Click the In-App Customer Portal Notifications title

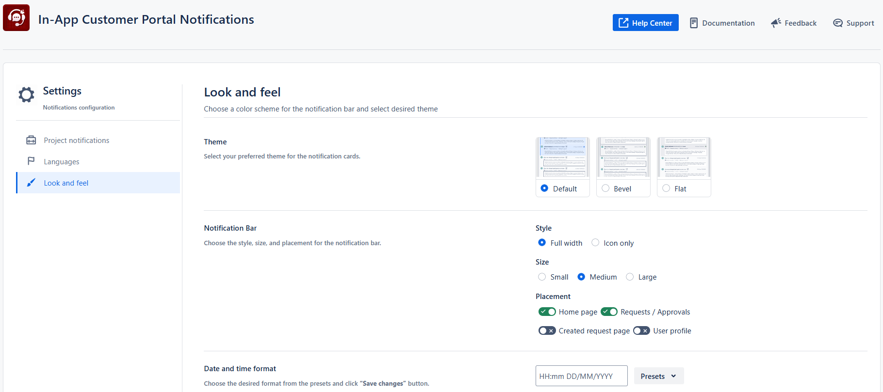(146, 19)
